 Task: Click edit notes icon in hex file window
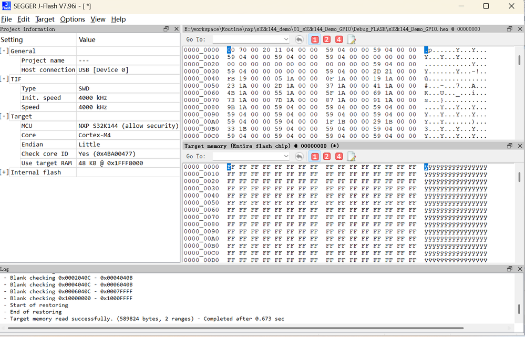(x=352, y=39)
